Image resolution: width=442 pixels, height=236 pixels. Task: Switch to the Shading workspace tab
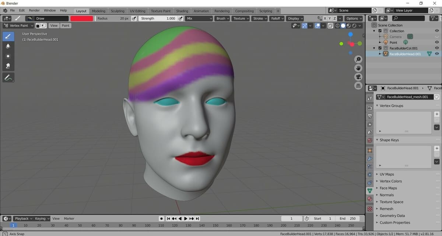pyautogui.click(x=182, y=11)
